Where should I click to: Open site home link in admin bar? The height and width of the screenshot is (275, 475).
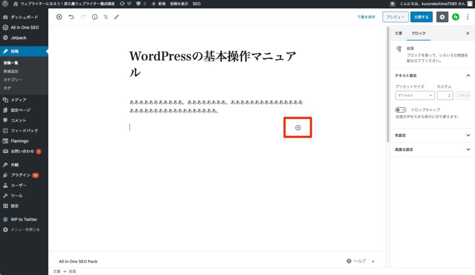[64, 4]
